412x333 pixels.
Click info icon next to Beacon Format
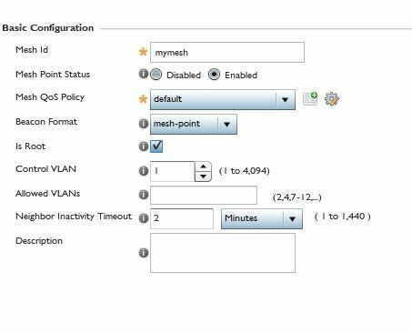143,124
